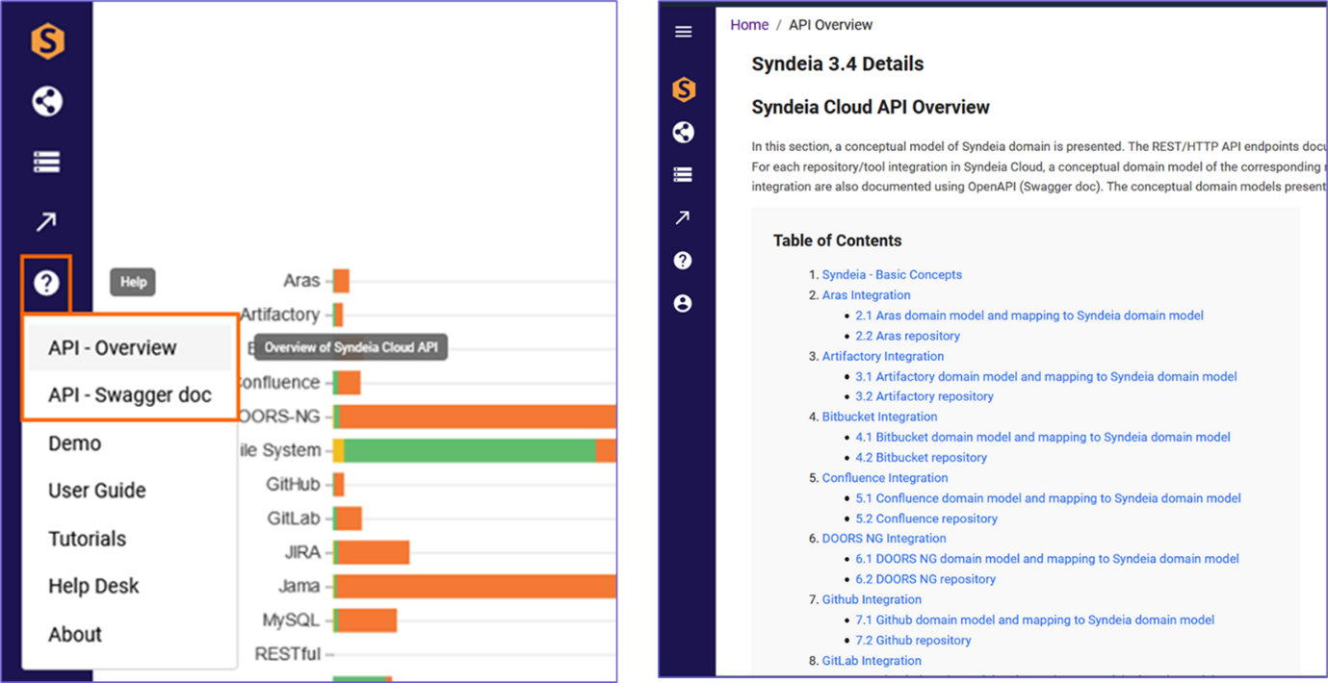Open 4.1 Bitbucket domain model and mapping link
Screen dimensions: 1328x683
[1043, 438]
